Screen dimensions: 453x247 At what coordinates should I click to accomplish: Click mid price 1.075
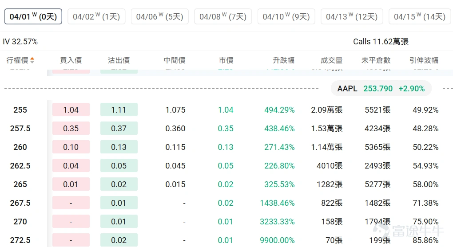[175, 110]
